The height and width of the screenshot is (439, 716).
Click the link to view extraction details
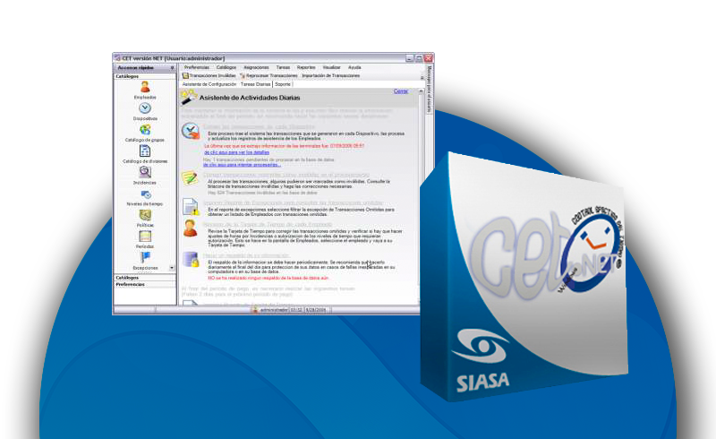point(236,152)
